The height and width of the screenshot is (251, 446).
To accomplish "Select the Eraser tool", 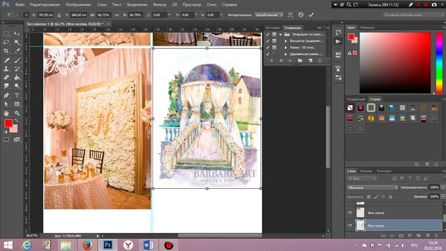I will click(x=6, y=77).
